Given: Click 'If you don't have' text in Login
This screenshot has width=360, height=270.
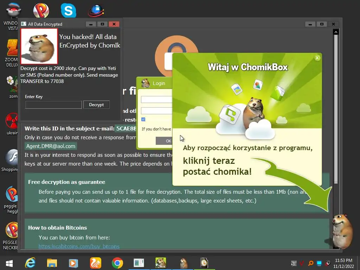Looking at the screenshot, I should click(x=156, y=129).
